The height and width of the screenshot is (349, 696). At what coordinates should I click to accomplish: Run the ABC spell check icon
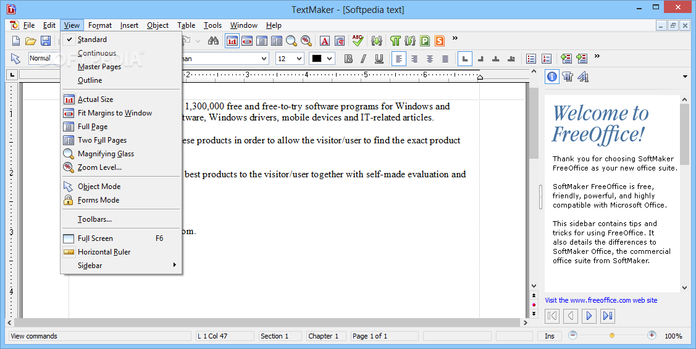coord(358,41)
